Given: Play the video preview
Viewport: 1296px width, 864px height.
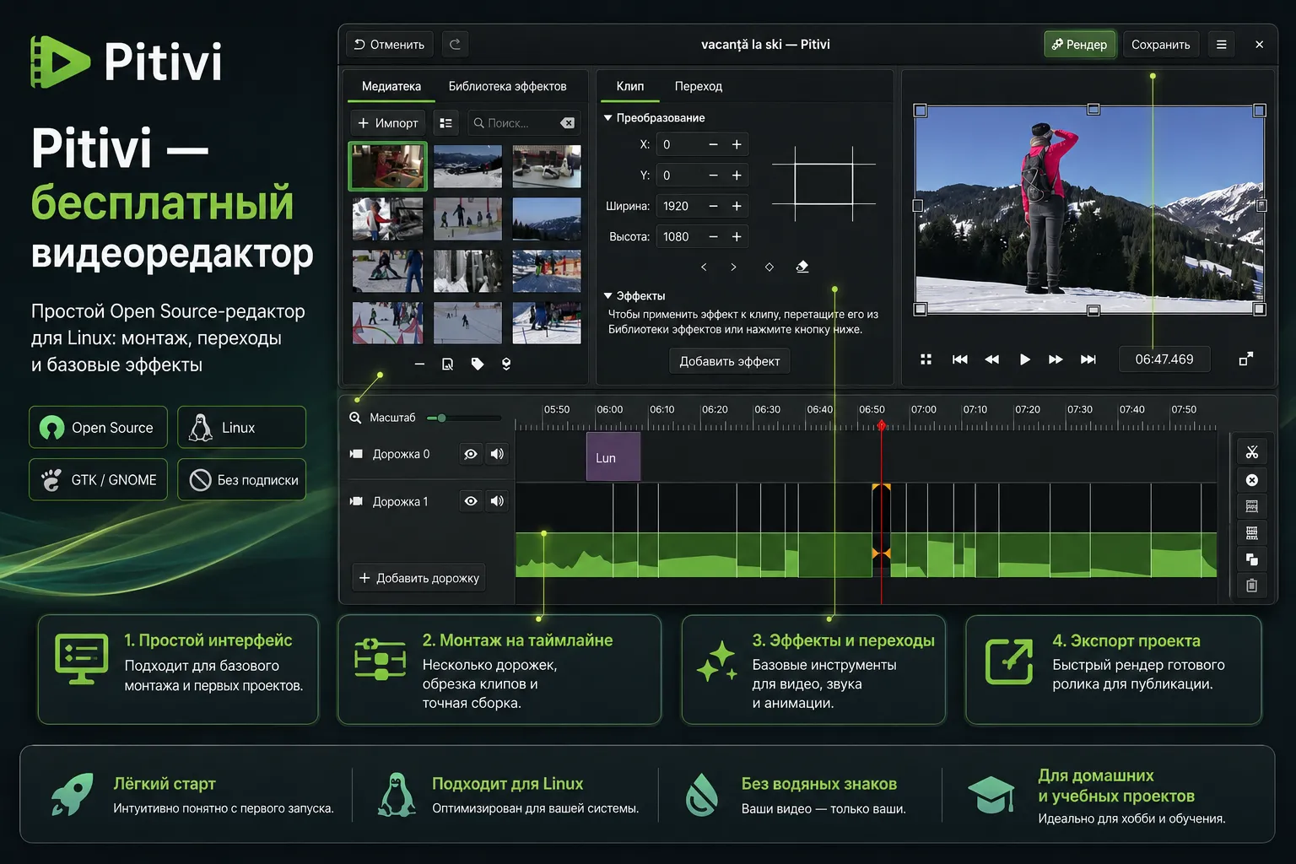Looking at the screenshot, I should tap(1024, 359).
